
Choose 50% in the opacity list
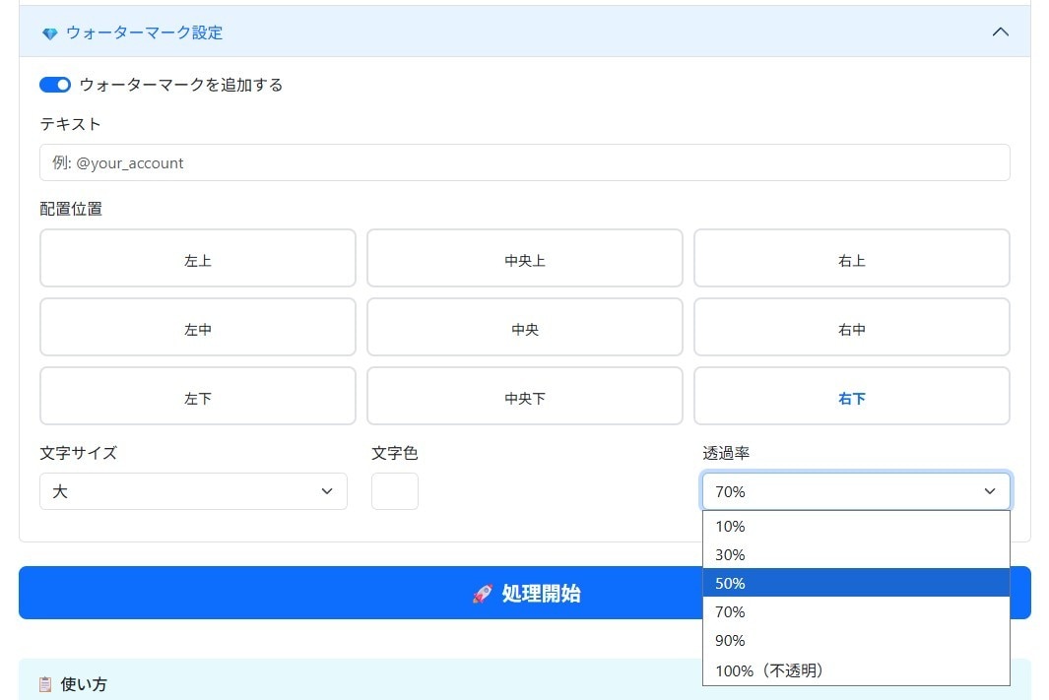click(856, 583)
